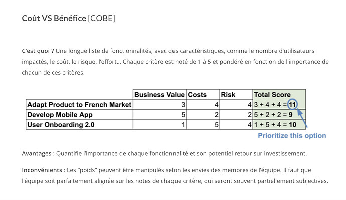Click the "Prioritize this option" blue label

[292, 136]
